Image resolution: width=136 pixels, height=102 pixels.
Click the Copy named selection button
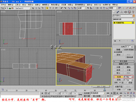coord(118,55)
